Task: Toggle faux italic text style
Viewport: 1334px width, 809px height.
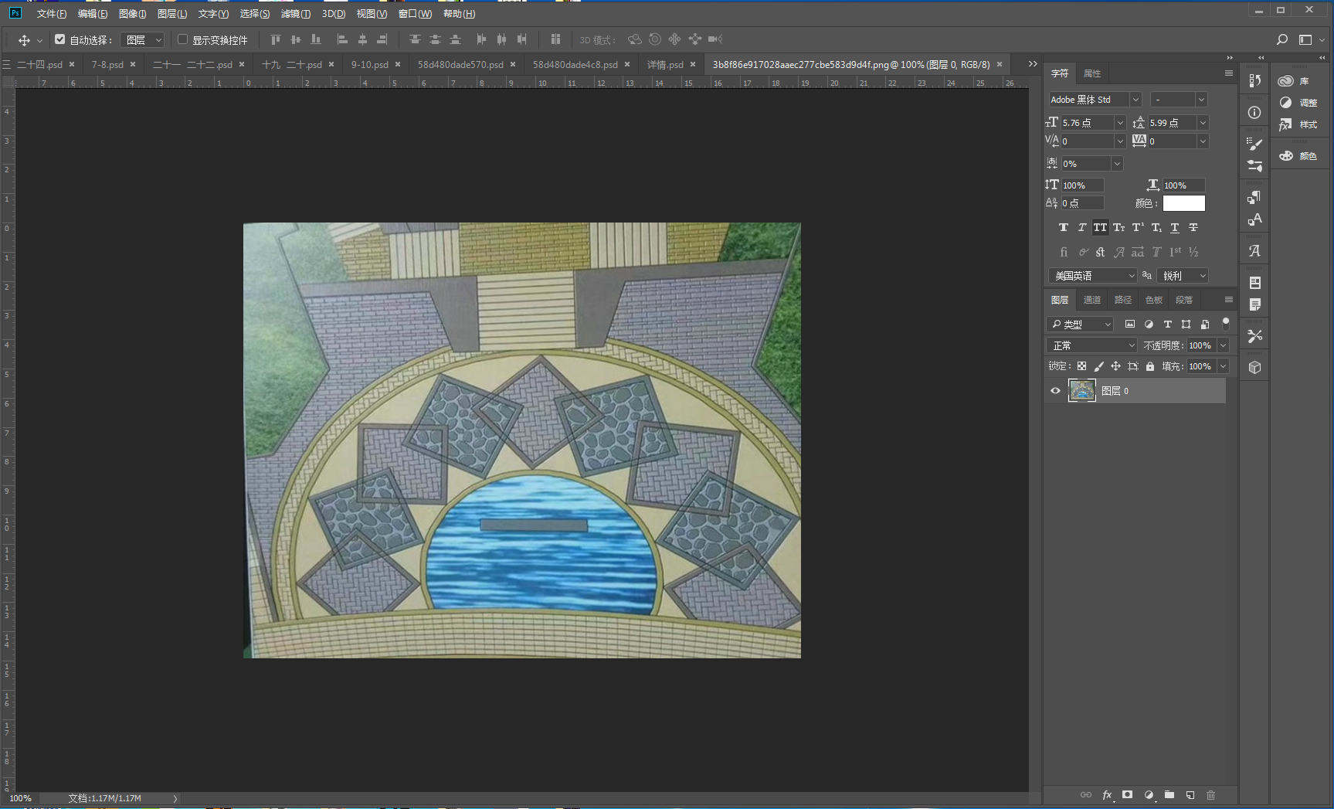Action: pyautogui.click(x=1082, y=228)
